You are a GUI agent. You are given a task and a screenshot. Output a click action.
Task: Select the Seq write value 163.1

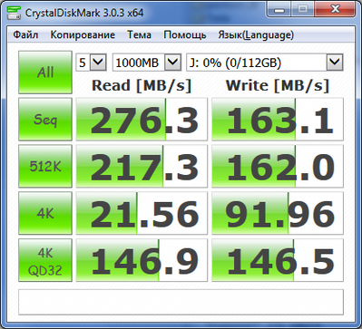coord(278,120)
